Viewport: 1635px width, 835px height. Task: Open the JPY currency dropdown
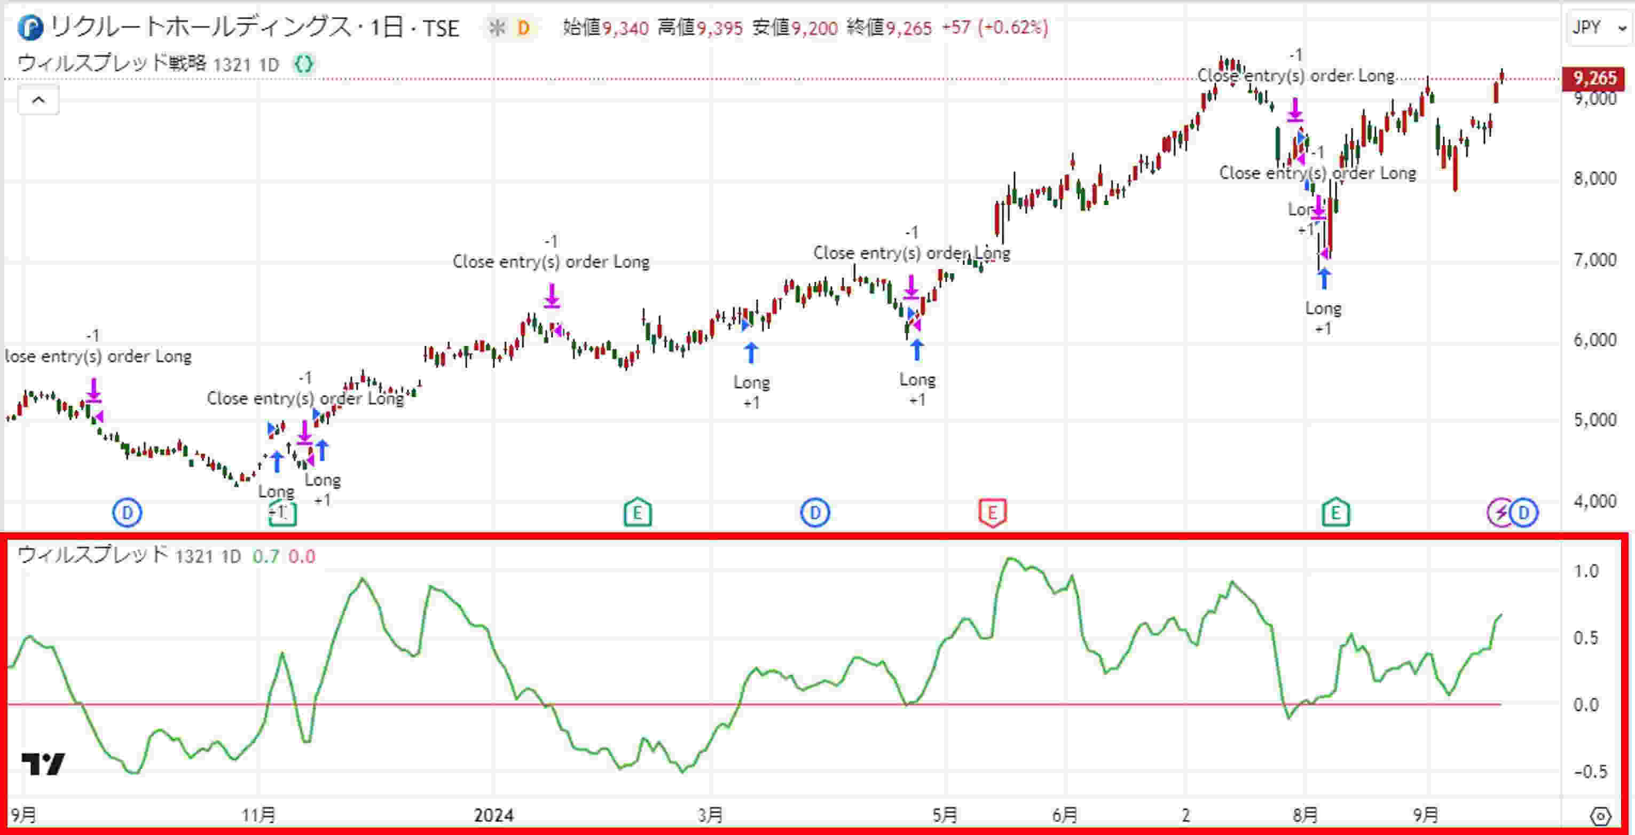point(1599,27)
